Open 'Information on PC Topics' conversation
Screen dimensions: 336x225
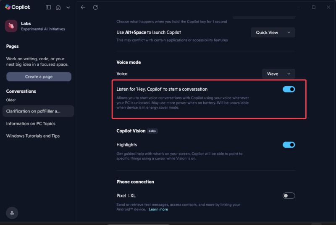tap(31, 124)
